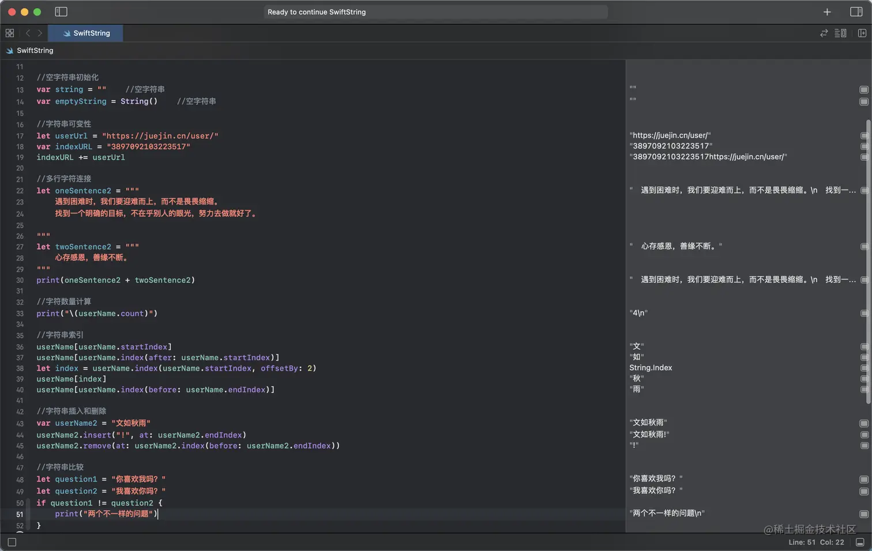Image resolution: width=872 pixels, height=551 pixels.
Task: Click the userUrl string "https://juejin.cn/user/" in code
Action: coord(160,136)
